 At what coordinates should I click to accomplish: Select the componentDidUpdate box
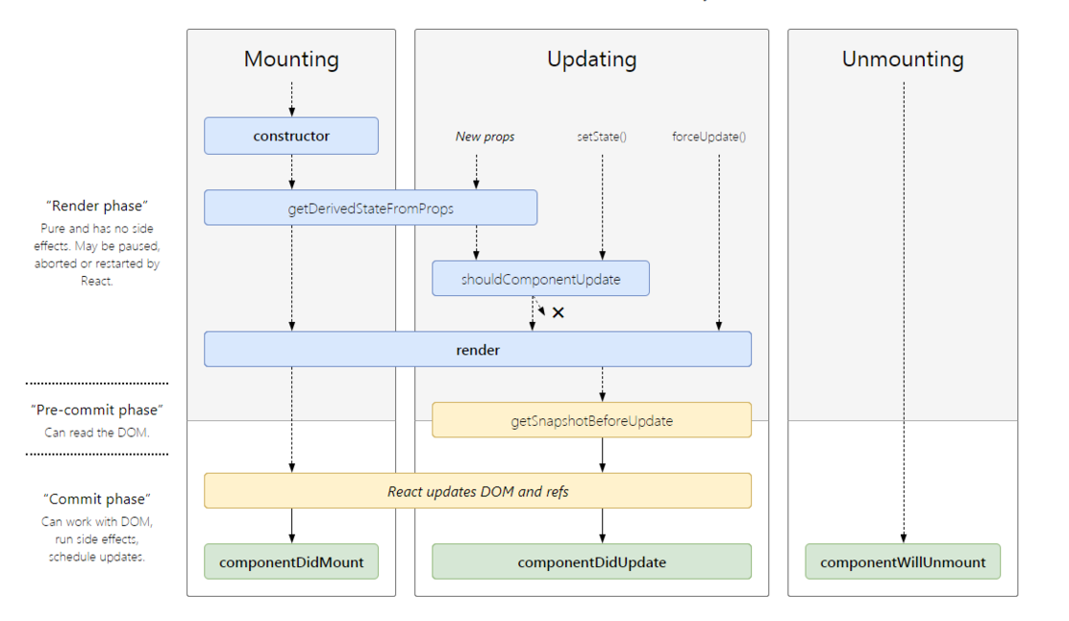click(x=592, y=561)
